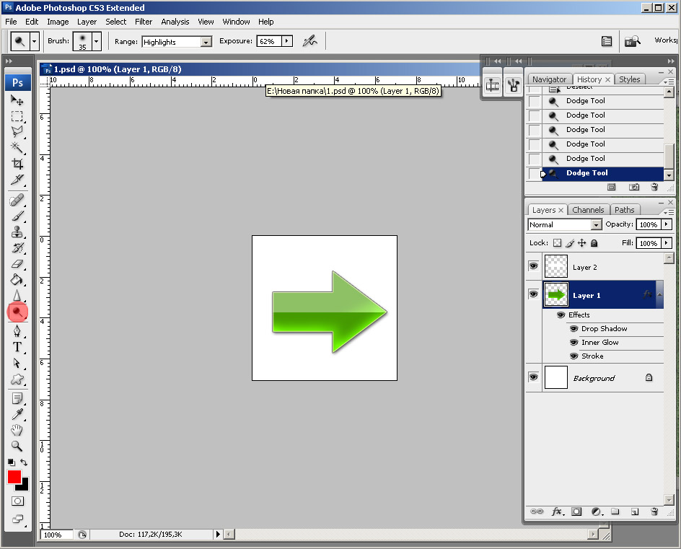Viewport: 681px width, 549px height.
Task: Click the zoom percentage field in status bar
Action: click(56, 535)
